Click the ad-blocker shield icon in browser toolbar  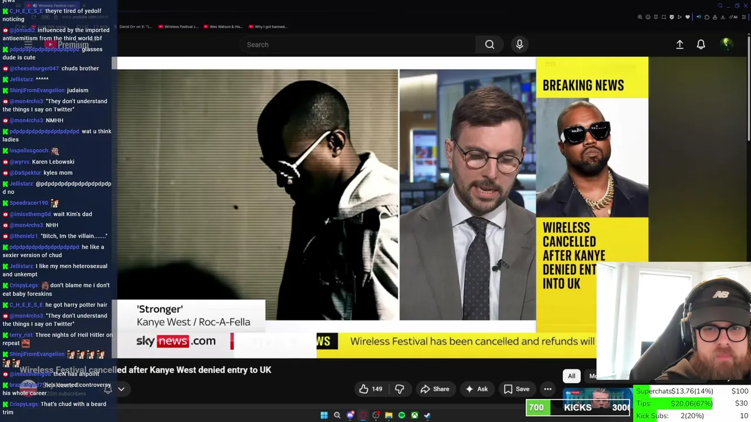[x=672, y=17]
